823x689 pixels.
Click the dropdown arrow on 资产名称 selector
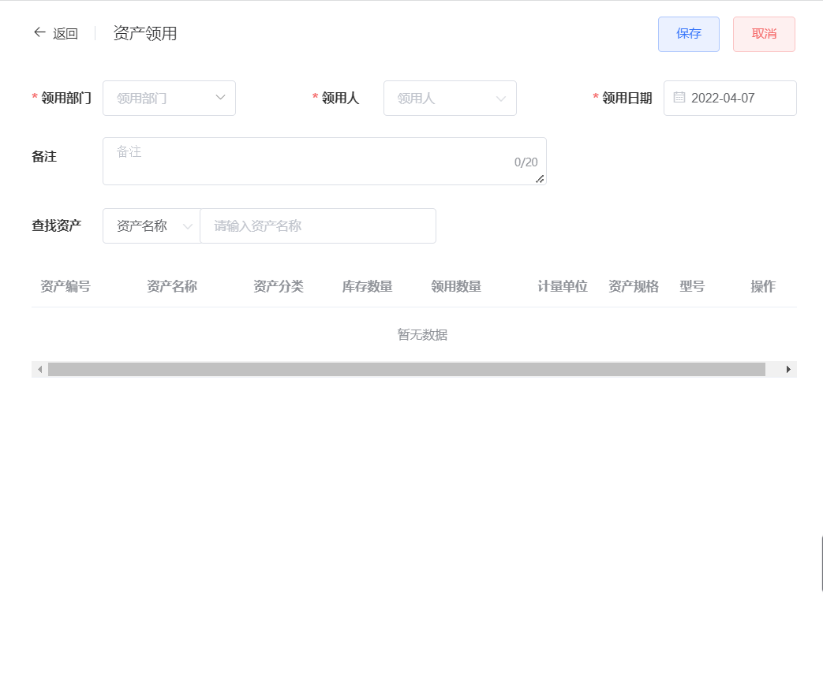tap(189, 225)
